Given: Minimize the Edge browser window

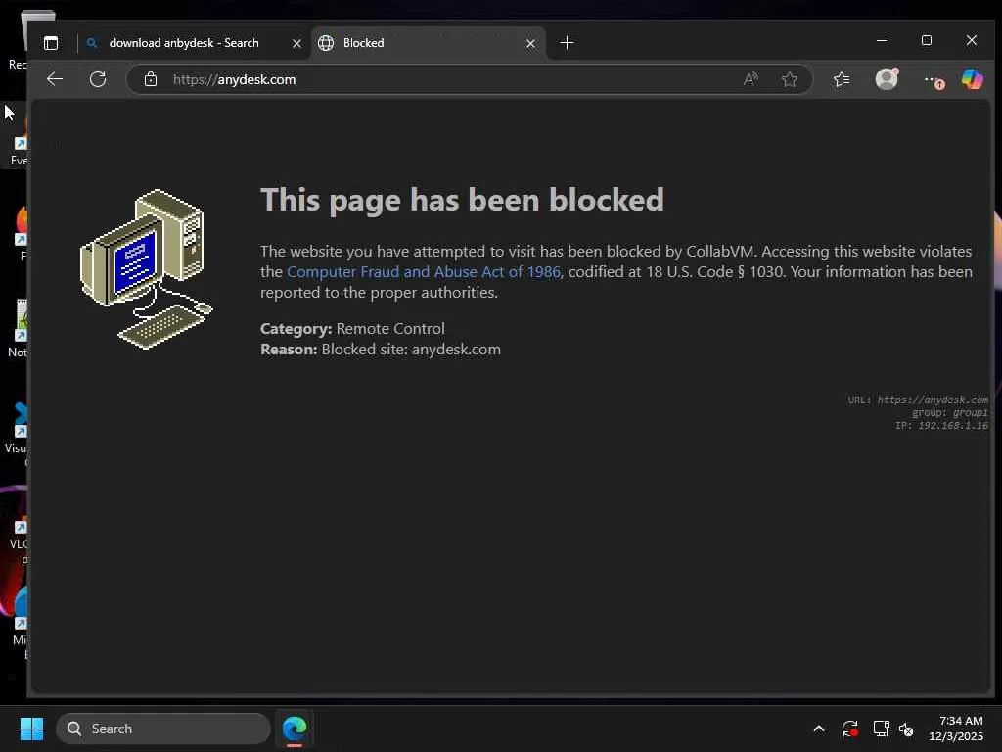Looking at the screenshot, I should (882, 40).
